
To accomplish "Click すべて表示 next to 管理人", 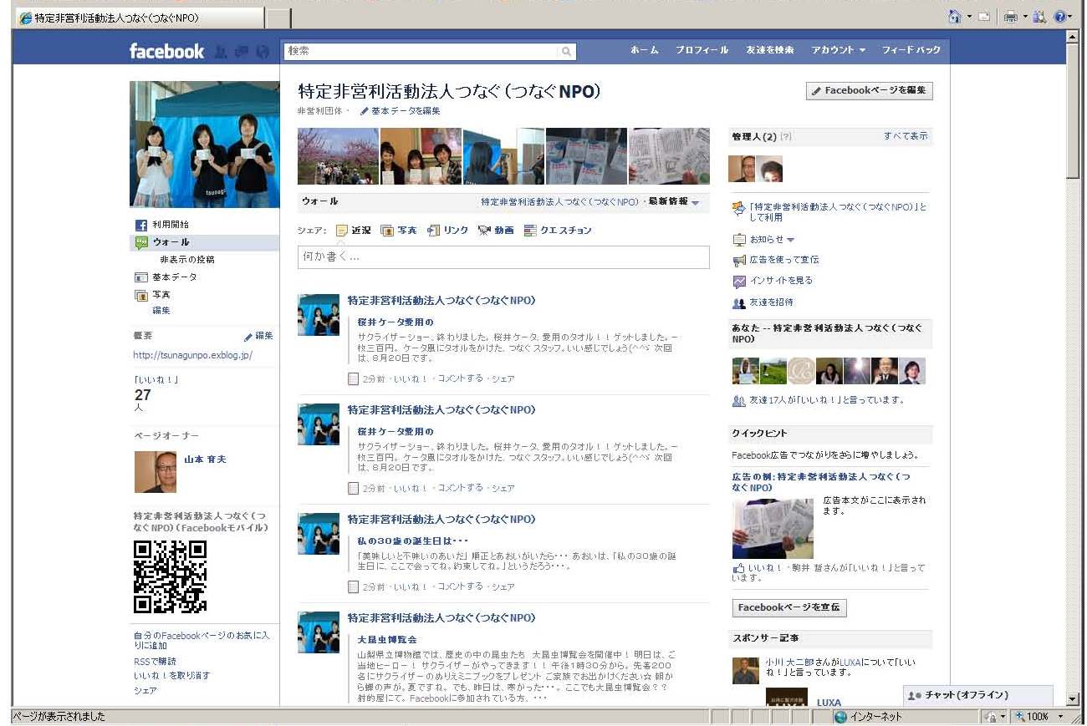I will tap(906, 136).
